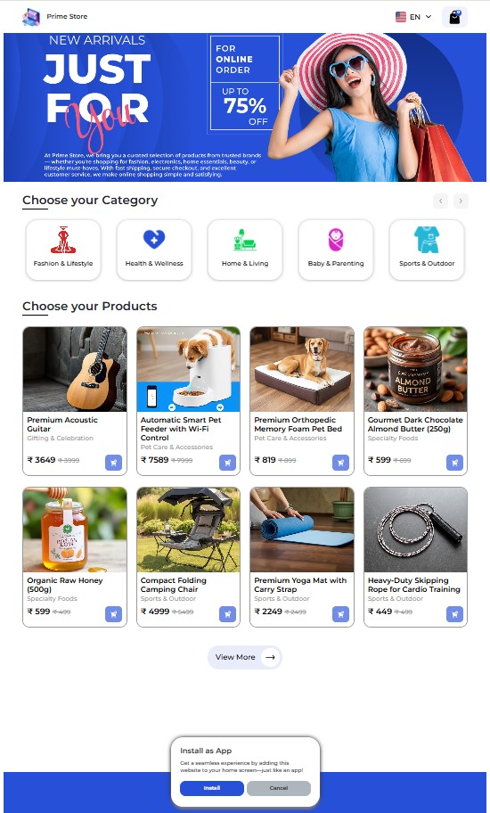The width and height of the screenshot is (490, 813).
Task: Cancel the Install as App prompt
Action: 279,788
